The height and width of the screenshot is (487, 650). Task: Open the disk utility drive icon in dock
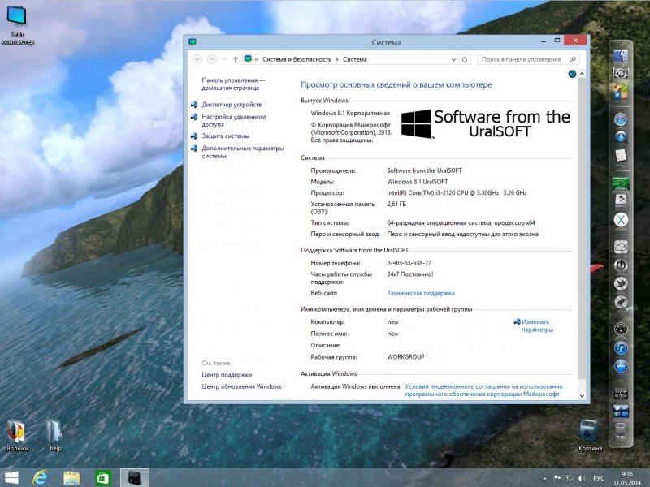point(621,200)
